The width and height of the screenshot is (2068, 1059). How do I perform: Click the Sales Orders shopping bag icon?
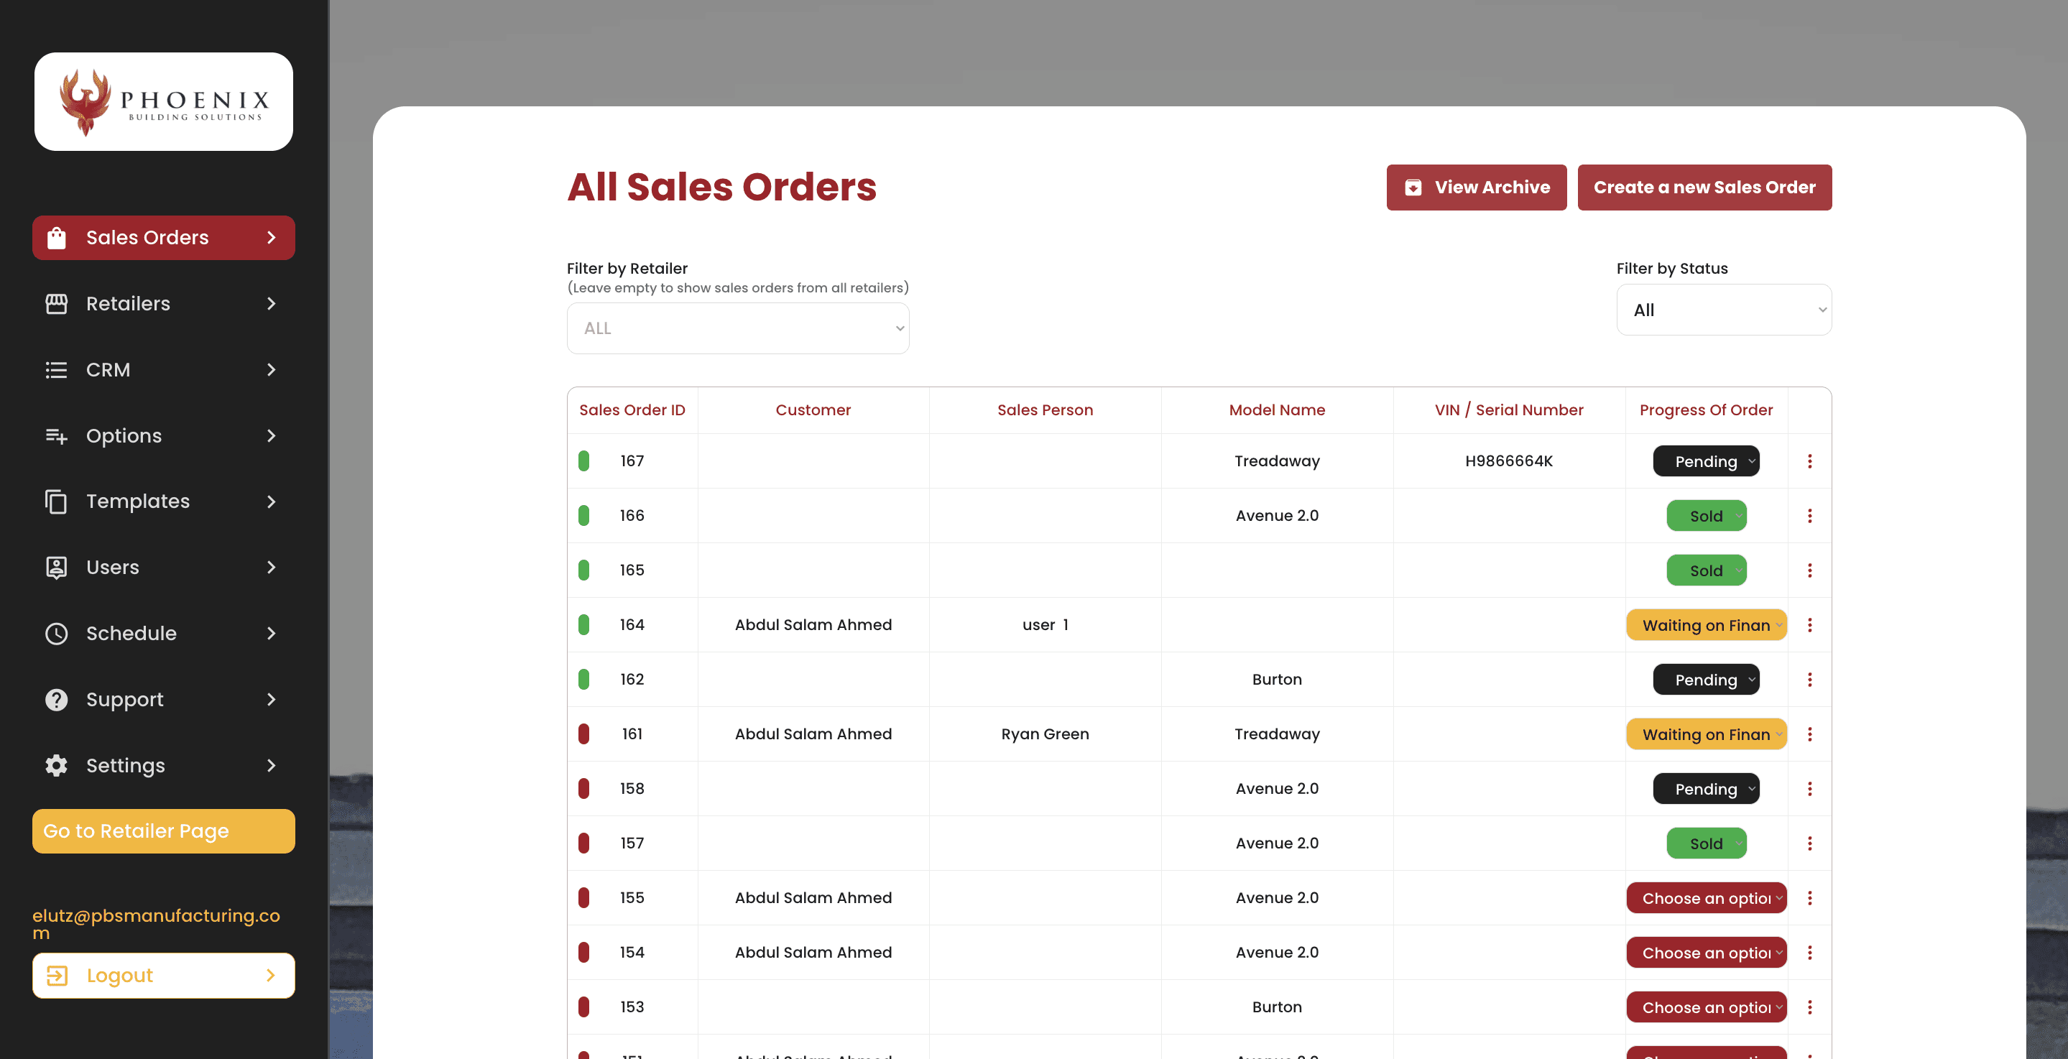(x=56, y=238)
